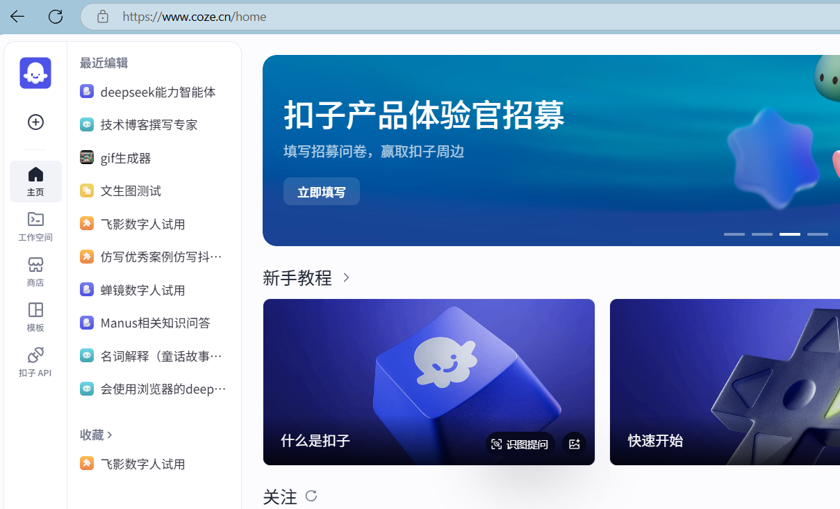
Task: Select the first banner carousel indicator
Action: pyautogui.click(x=734, y=234)
